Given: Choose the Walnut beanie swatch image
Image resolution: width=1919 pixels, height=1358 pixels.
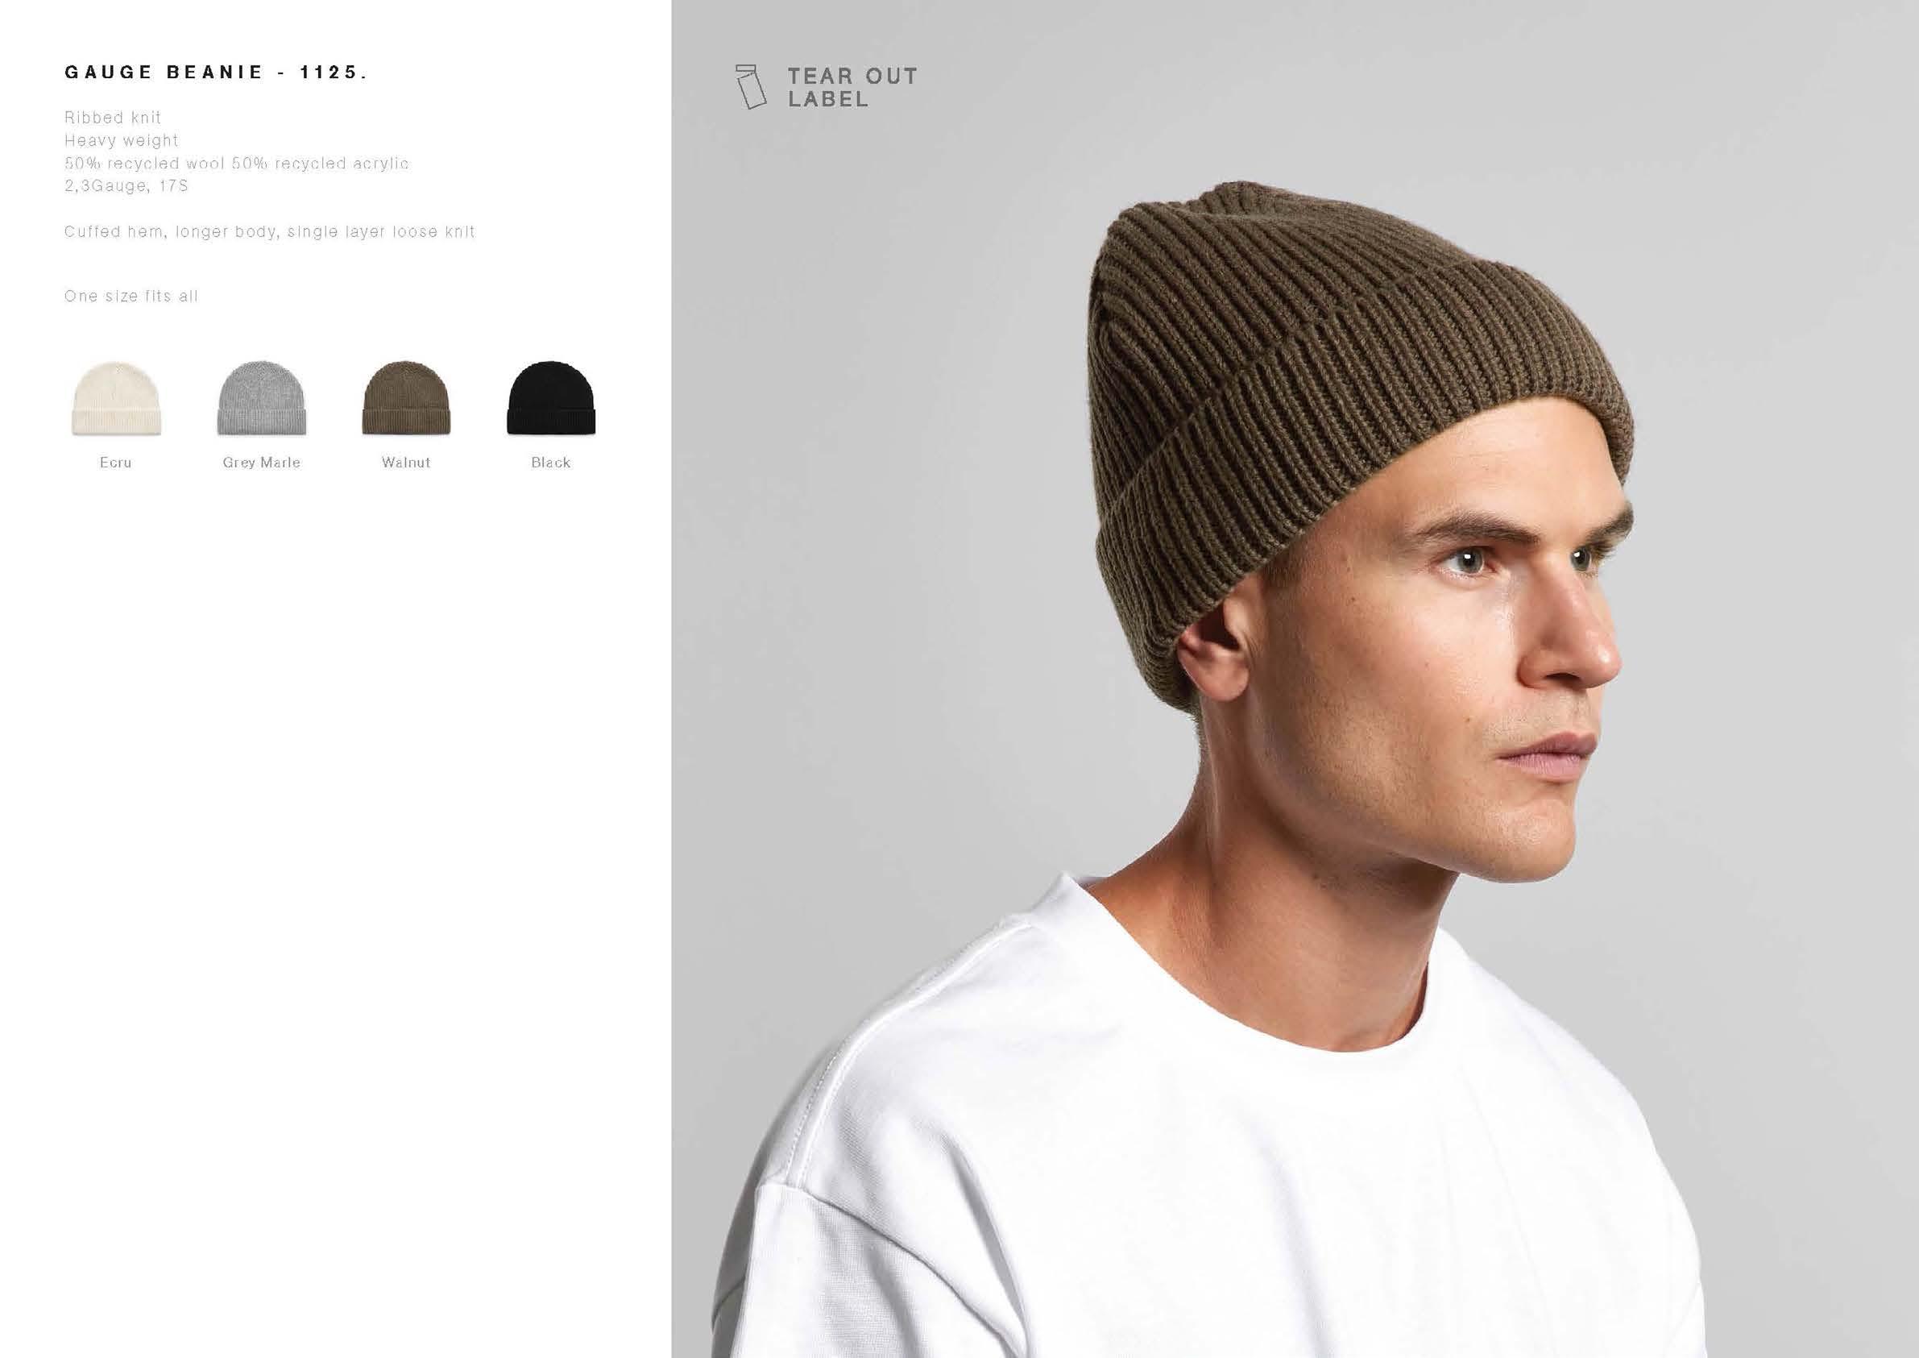Looking at the screenshot, I should (406, 399).
